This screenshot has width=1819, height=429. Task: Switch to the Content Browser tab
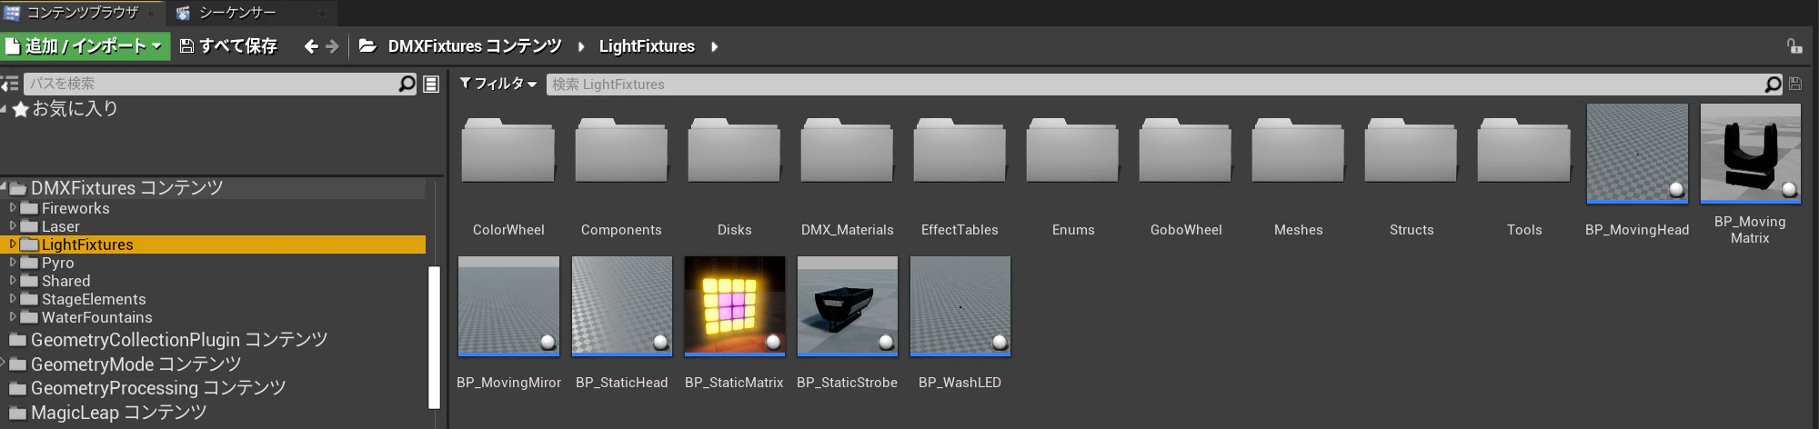click(x=82, y=13)
